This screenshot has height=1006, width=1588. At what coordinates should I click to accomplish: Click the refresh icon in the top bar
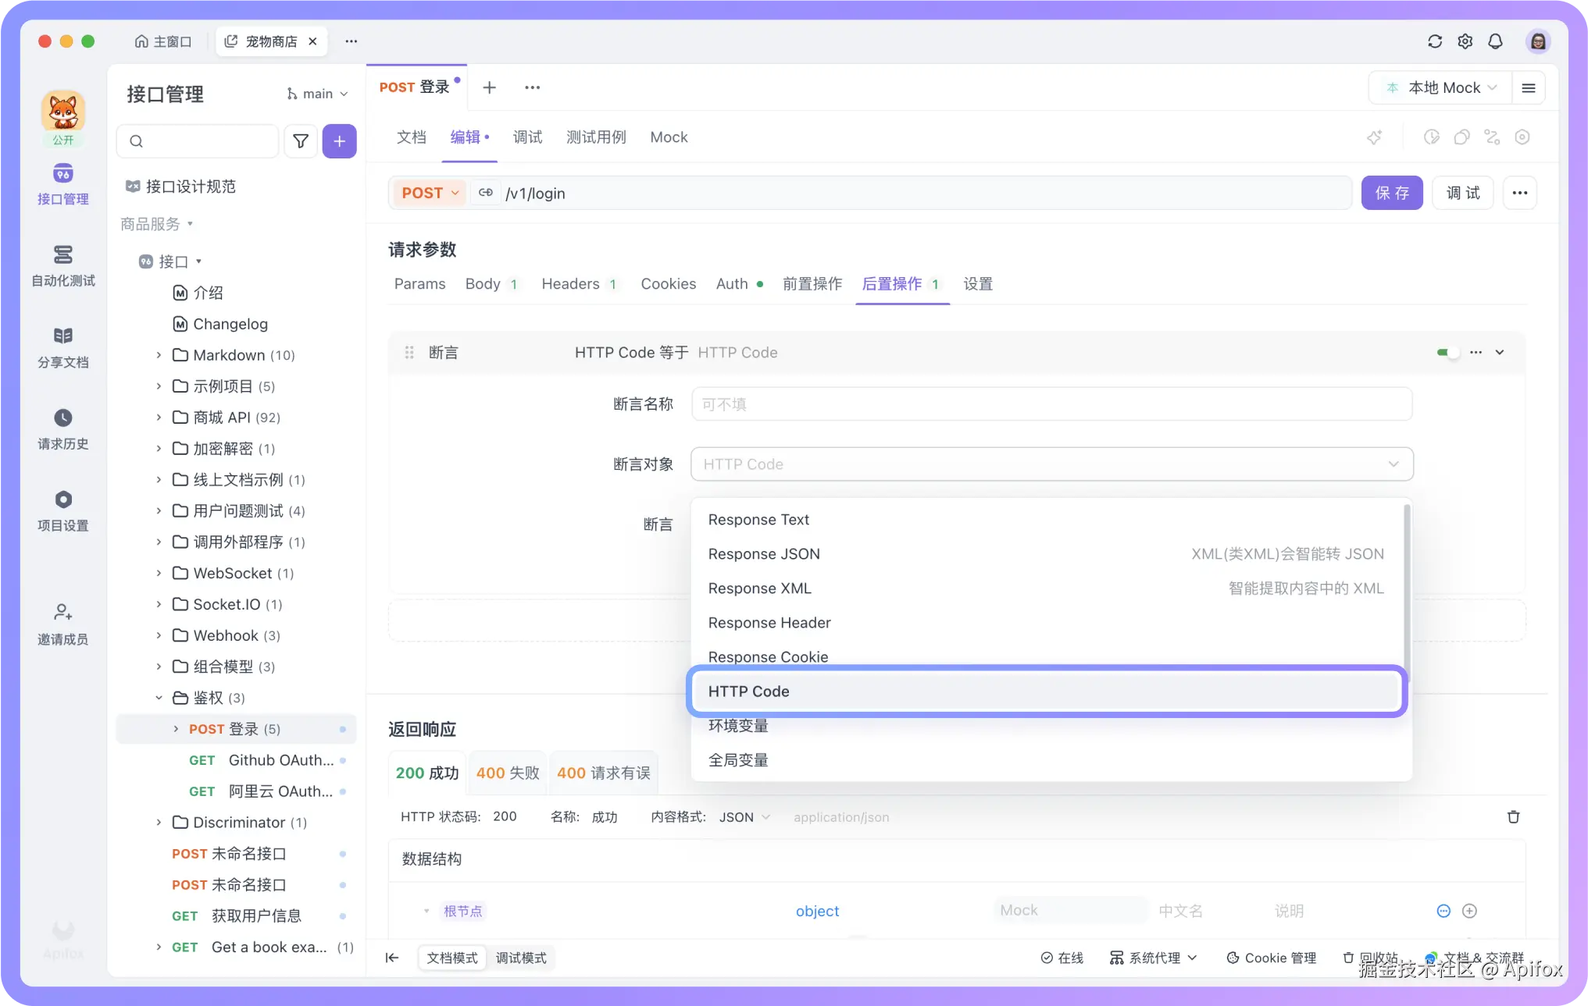1435,41
